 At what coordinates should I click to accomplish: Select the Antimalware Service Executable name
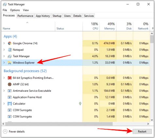32,91
